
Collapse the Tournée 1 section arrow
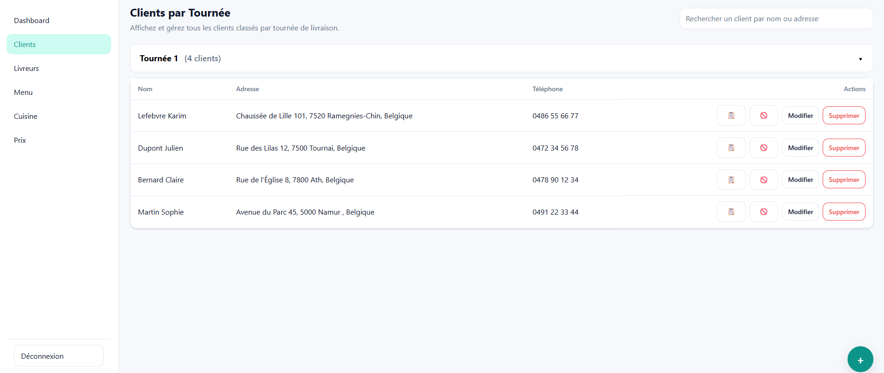pos(860,59)
